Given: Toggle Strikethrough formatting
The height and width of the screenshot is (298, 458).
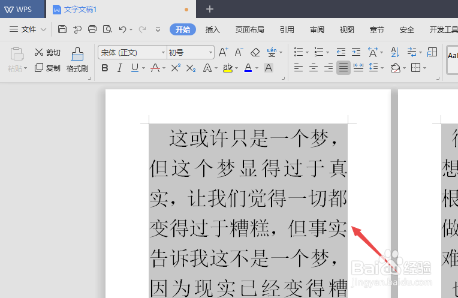Looking at the screenshot, I should pos(155,68).
